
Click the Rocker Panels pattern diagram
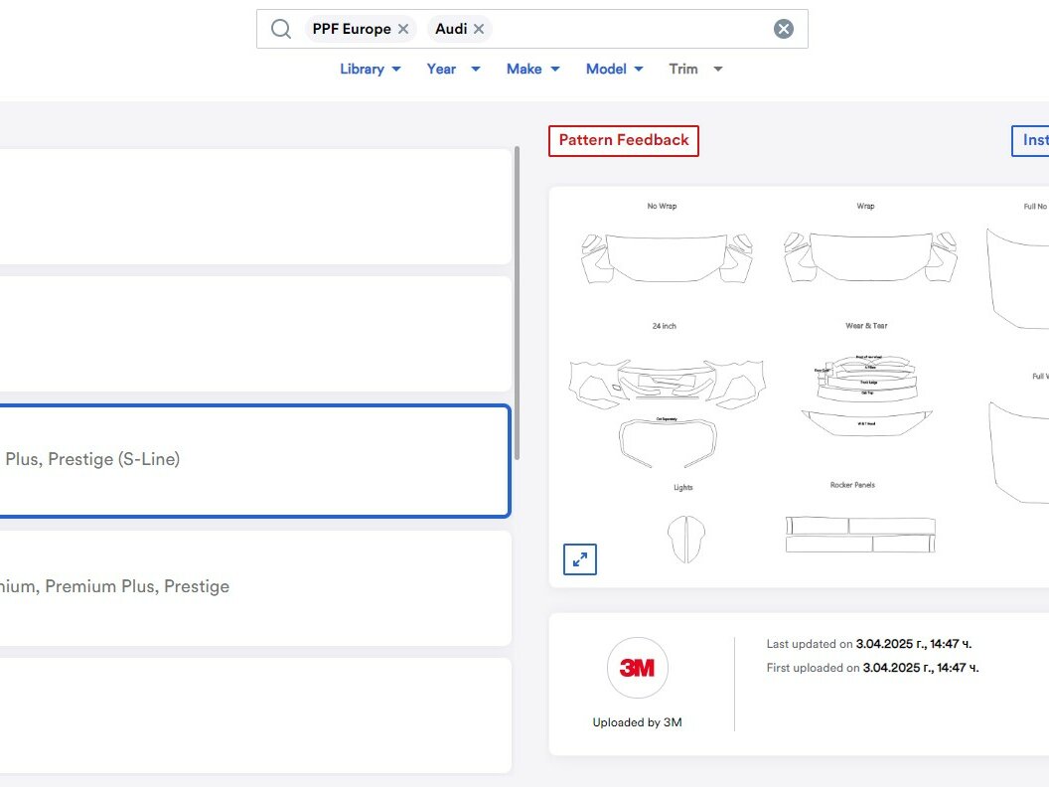pyautogui.click(x=860, y=534)
